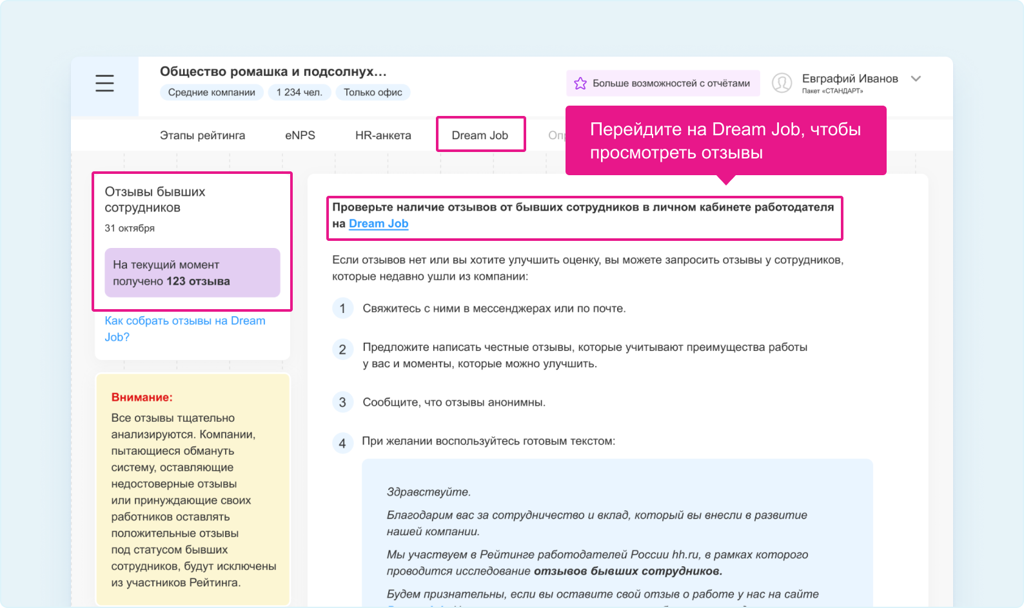
Task: Click the получено 123 отзыва box
Action: click(x=192, y=272)
